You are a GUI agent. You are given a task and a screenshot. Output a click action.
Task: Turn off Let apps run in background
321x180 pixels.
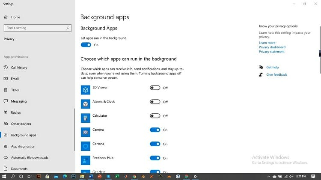(x=86, y=45)
